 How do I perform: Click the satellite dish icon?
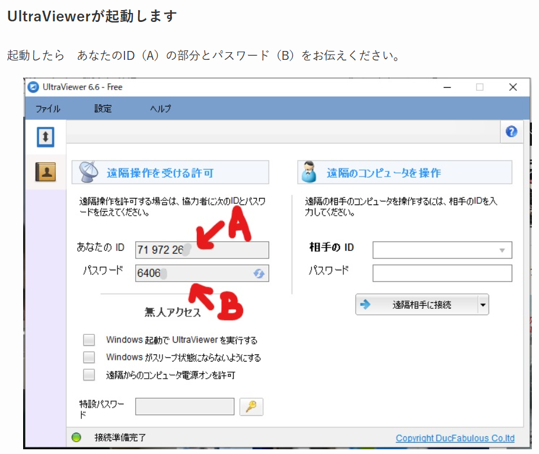pyautogui.click(x=88, y=172)
